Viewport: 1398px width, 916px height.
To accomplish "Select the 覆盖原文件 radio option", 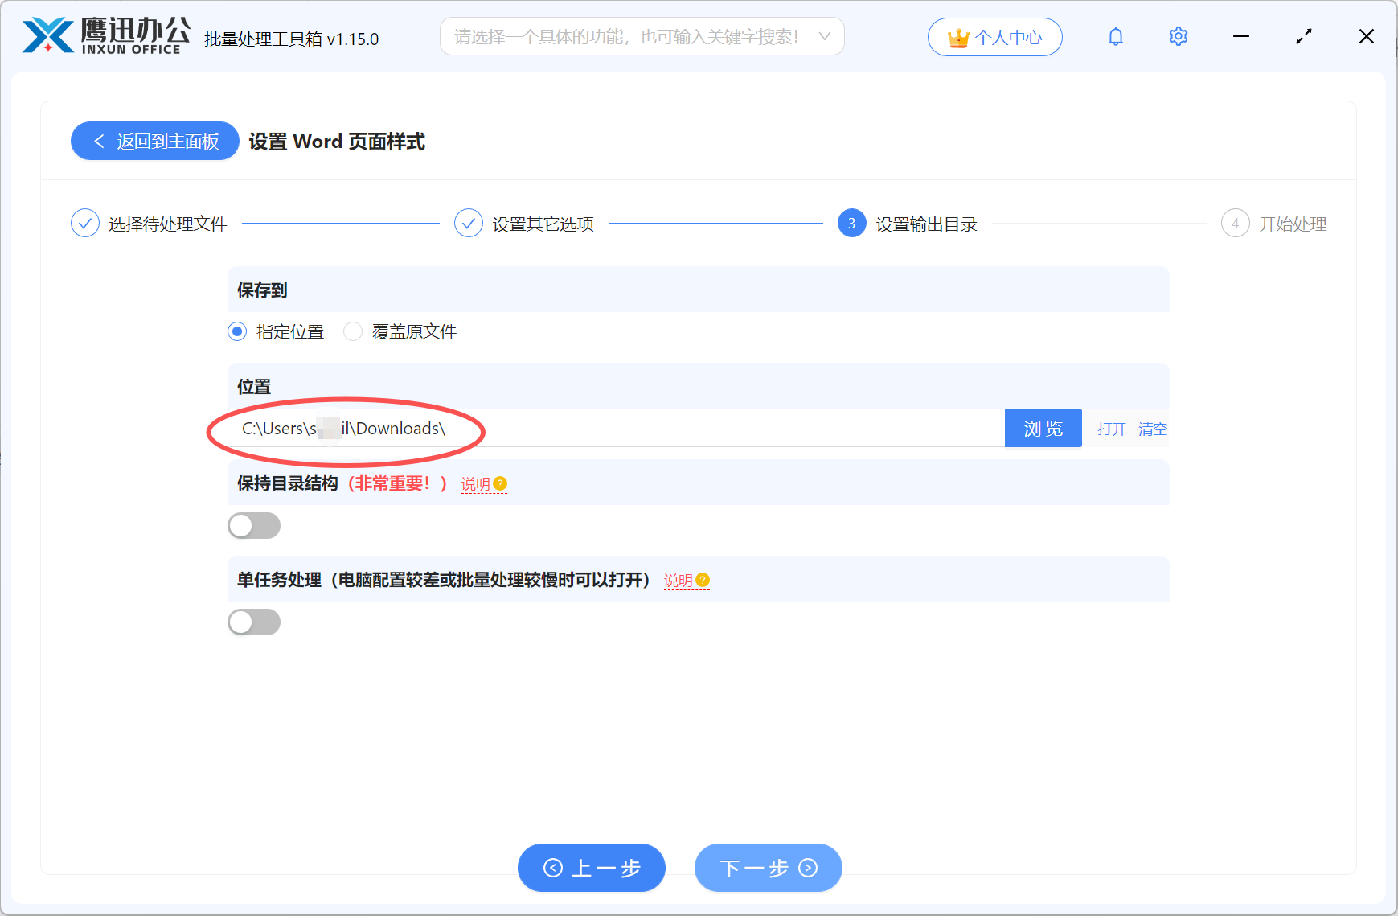I will (x=352, y=331).
